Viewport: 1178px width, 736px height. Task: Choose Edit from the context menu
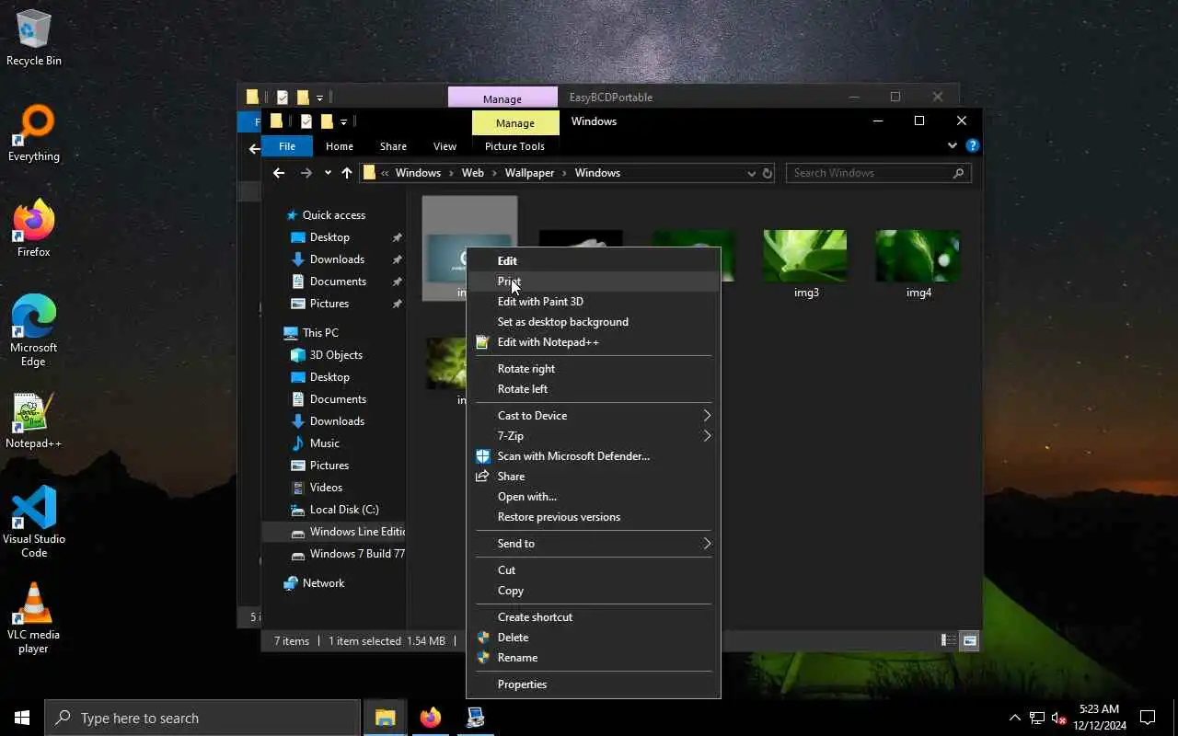(x=594, y=261)
